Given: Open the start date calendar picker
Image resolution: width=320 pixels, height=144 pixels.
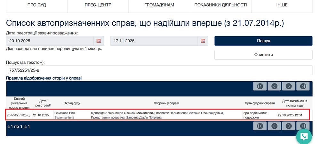Looking at the screenshot, I should (x=99, y=41).
